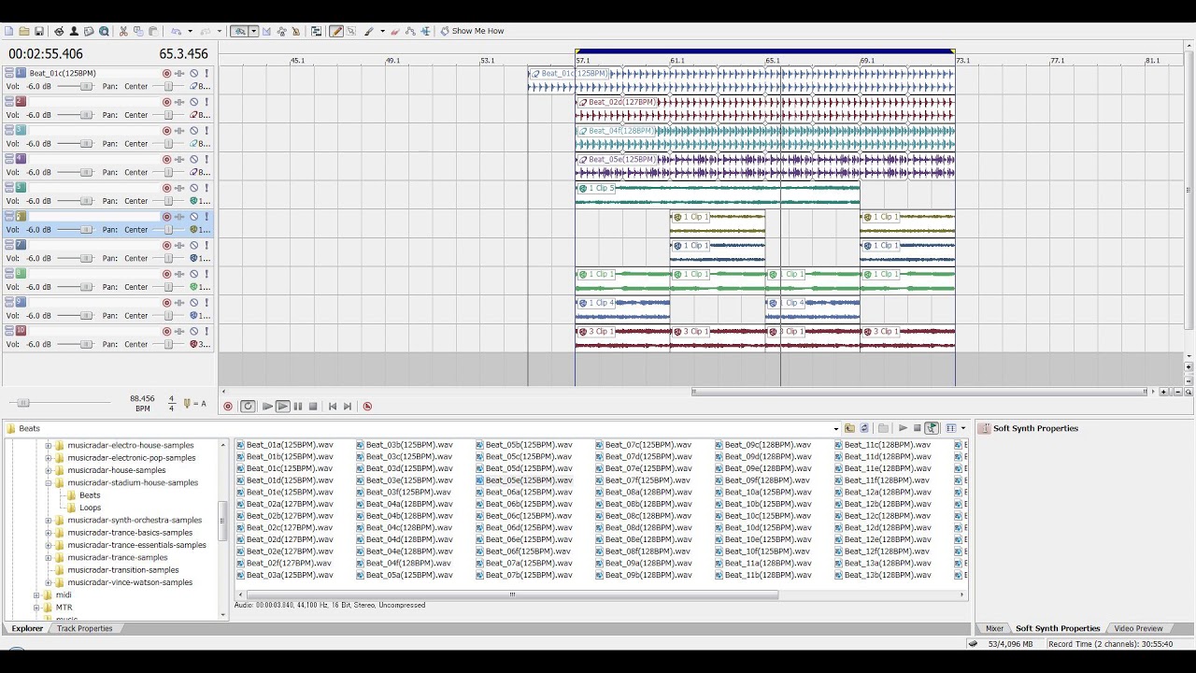
Task: Open the redo history dropdown arrow
Action: click(220, 31)
